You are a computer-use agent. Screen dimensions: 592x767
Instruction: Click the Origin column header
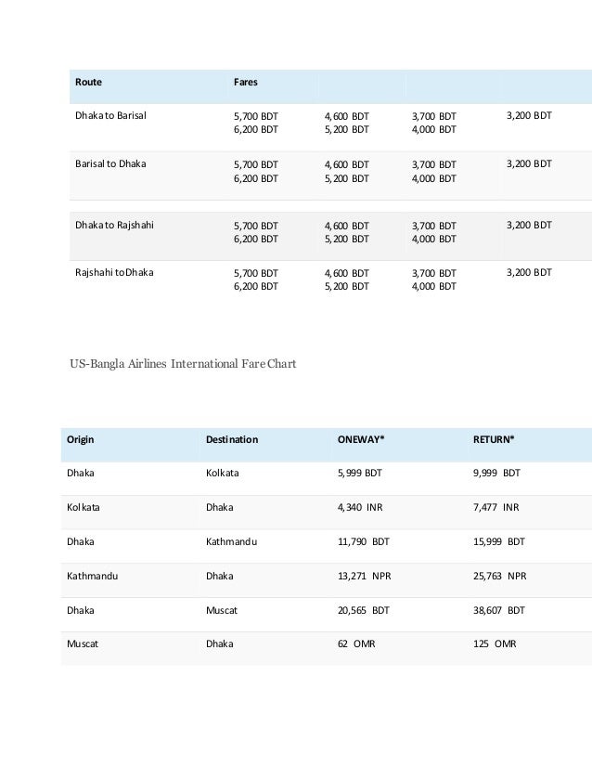click(x=81, y=438)
